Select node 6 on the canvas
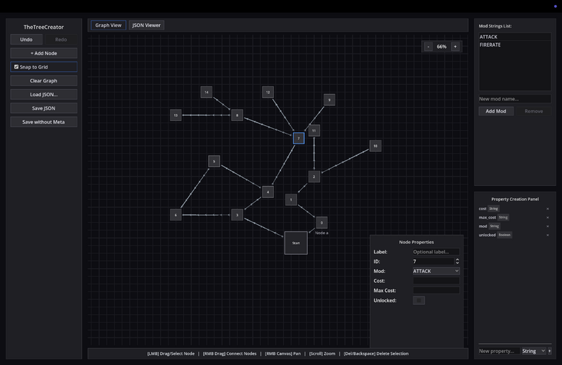The image size is (562, 365). pos(176,215)
